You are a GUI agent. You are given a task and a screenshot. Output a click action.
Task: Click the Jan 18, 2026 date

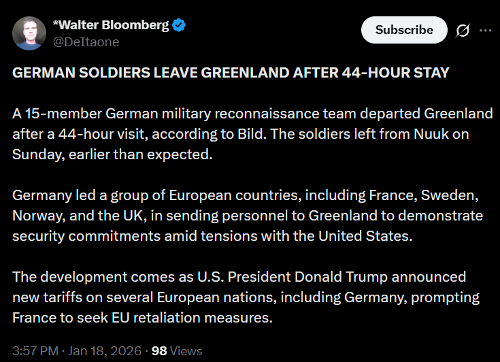pos(104,351)
